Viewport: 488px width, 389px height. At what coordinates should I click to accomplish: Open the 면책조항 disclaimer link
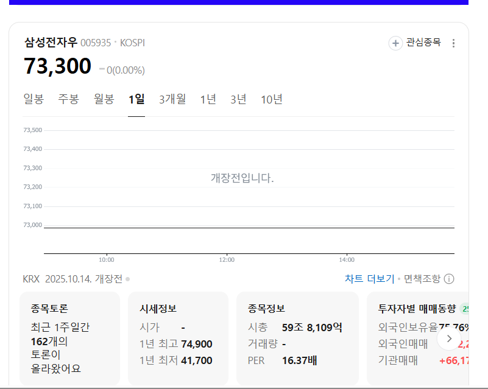click(422, 279)
